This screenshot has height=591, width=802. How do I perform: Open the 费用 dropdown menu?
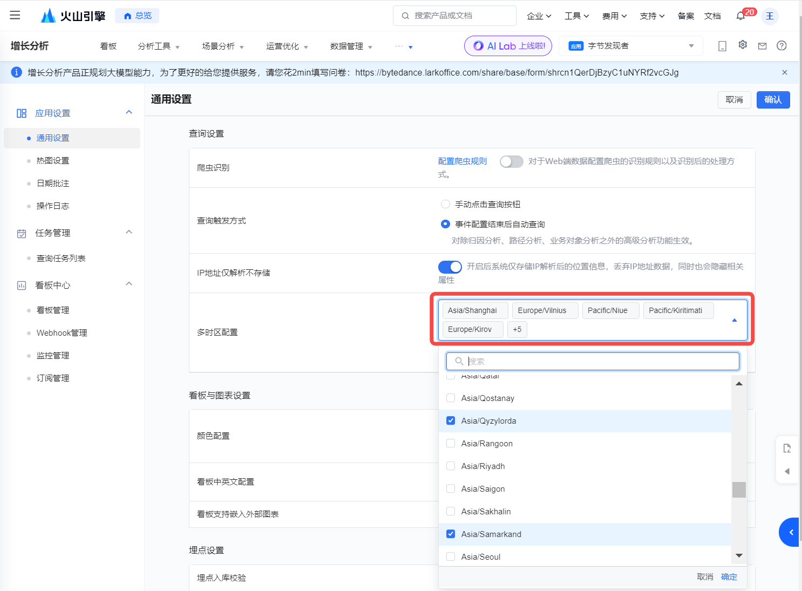coord(614,16)
